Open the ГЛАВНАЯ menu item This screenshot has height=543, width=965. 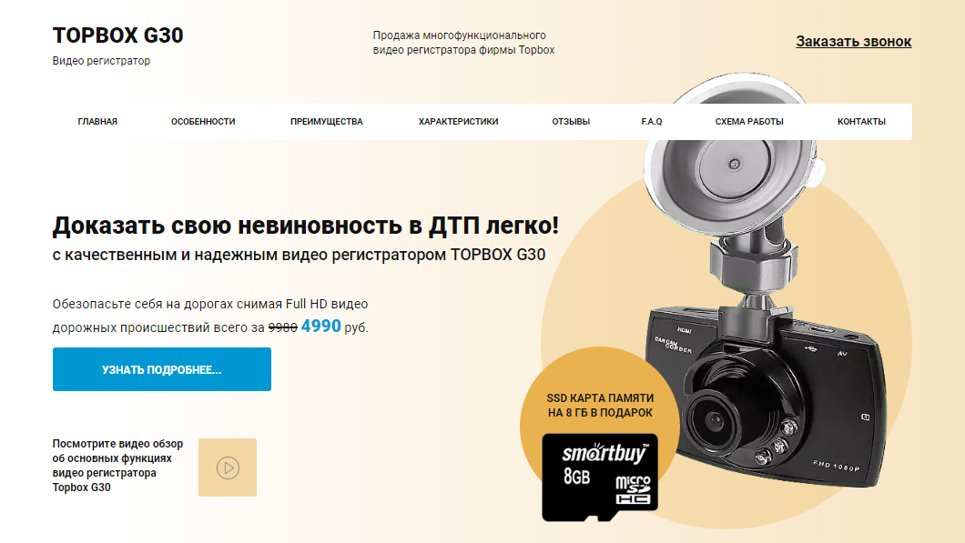point(97,122)
